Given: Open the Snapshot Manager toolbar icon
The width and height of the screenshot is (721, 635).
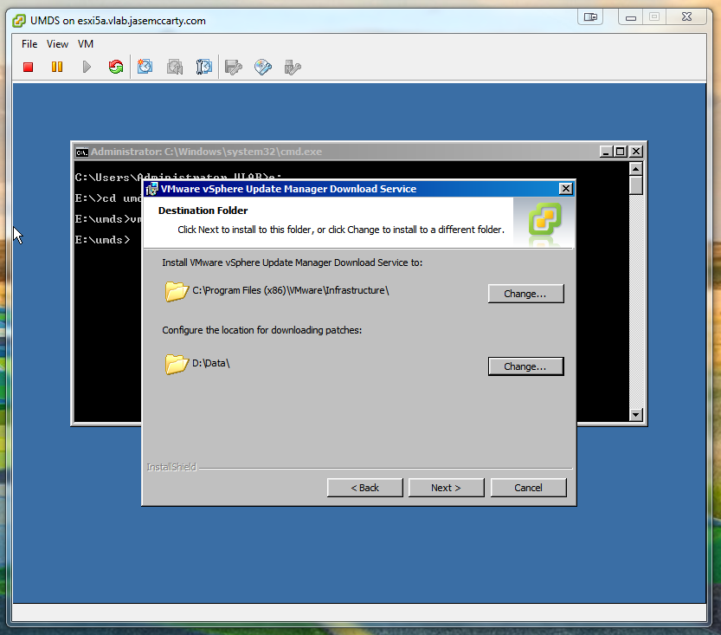Looking at the screenshot, I should click(203, 68).
